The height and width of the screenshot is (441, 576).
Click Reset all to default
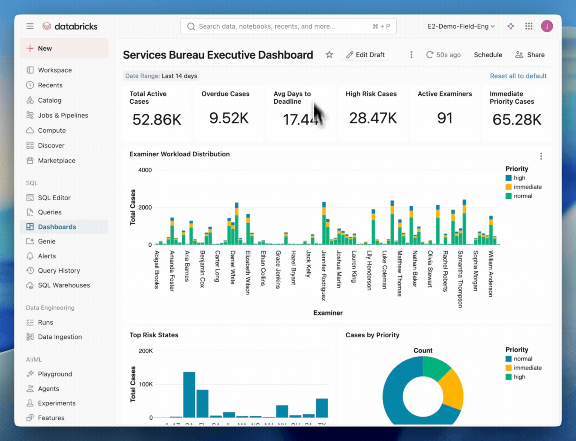518,76
